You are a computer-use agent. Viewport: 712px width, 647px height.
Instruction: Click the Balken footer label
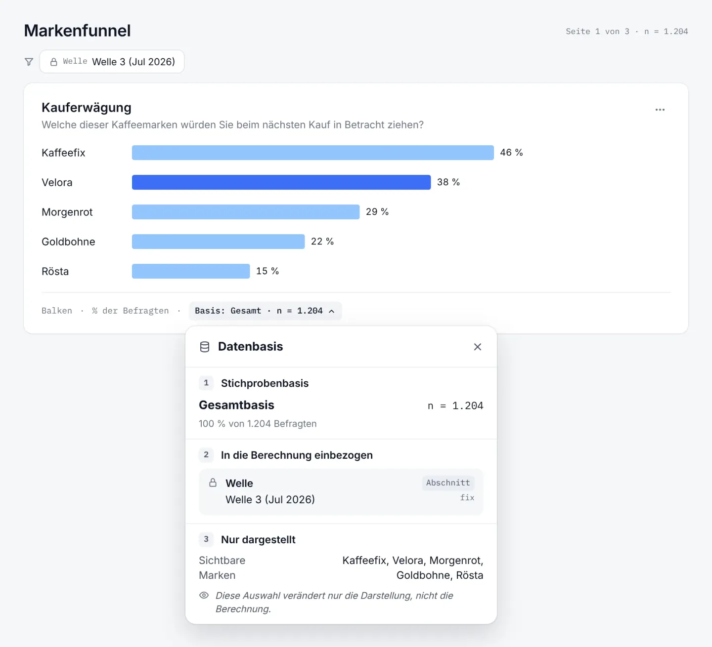[x=57, y=311]
